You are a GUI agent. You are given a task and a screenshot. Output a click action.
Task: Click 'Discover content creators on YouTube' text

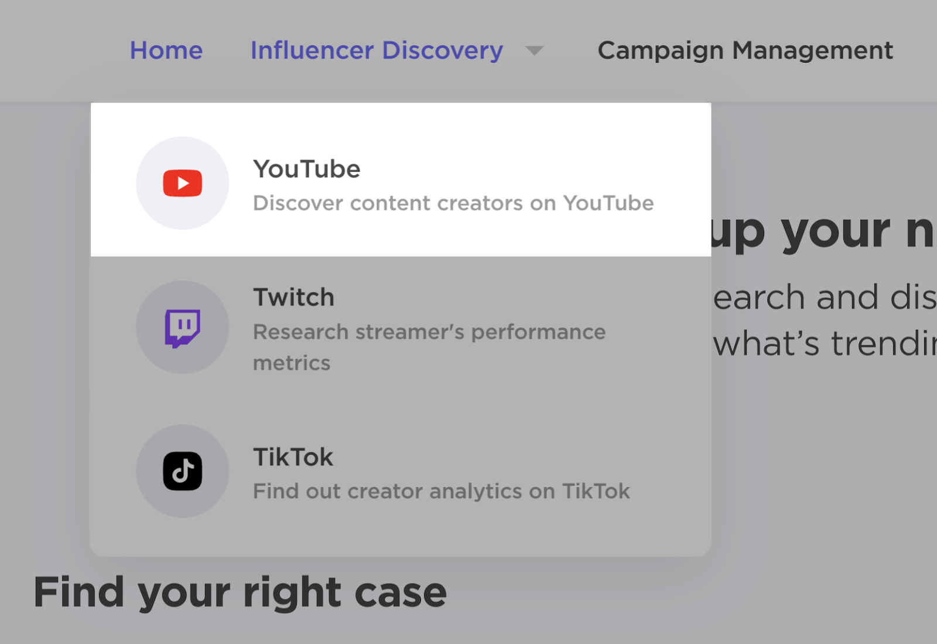[453, 203]
